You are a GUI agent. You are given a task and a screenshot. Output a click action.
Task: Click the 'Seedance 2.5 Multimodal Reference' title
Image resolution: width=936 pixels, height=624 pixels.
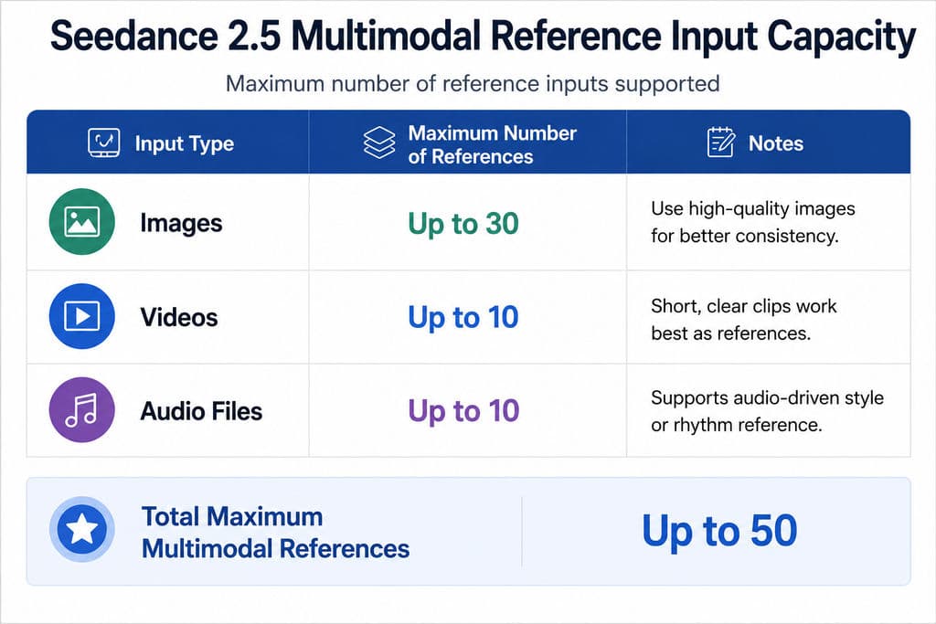(483, 36)
